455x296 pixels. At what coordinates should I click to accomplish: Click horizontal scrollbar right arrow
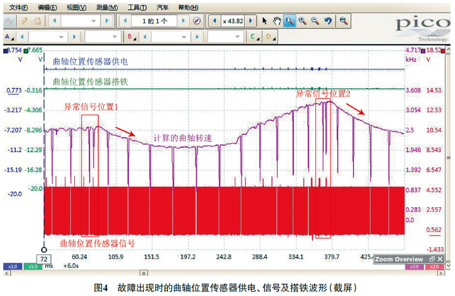pos(441,273)
